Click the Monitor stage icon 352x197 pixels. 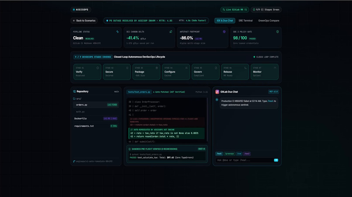click(x=275, y=68)
